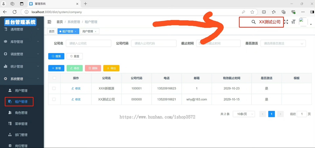Viewport: 315px width, 148px height.
Task: Open tab actions menu icon
Action: [22, 4]
